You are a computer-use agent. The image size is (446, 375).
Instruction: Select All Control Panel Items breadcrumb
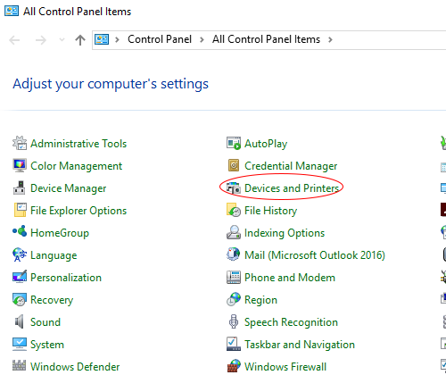pos(266,39)
